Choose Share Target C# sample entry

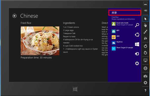(x=122, y=49)
